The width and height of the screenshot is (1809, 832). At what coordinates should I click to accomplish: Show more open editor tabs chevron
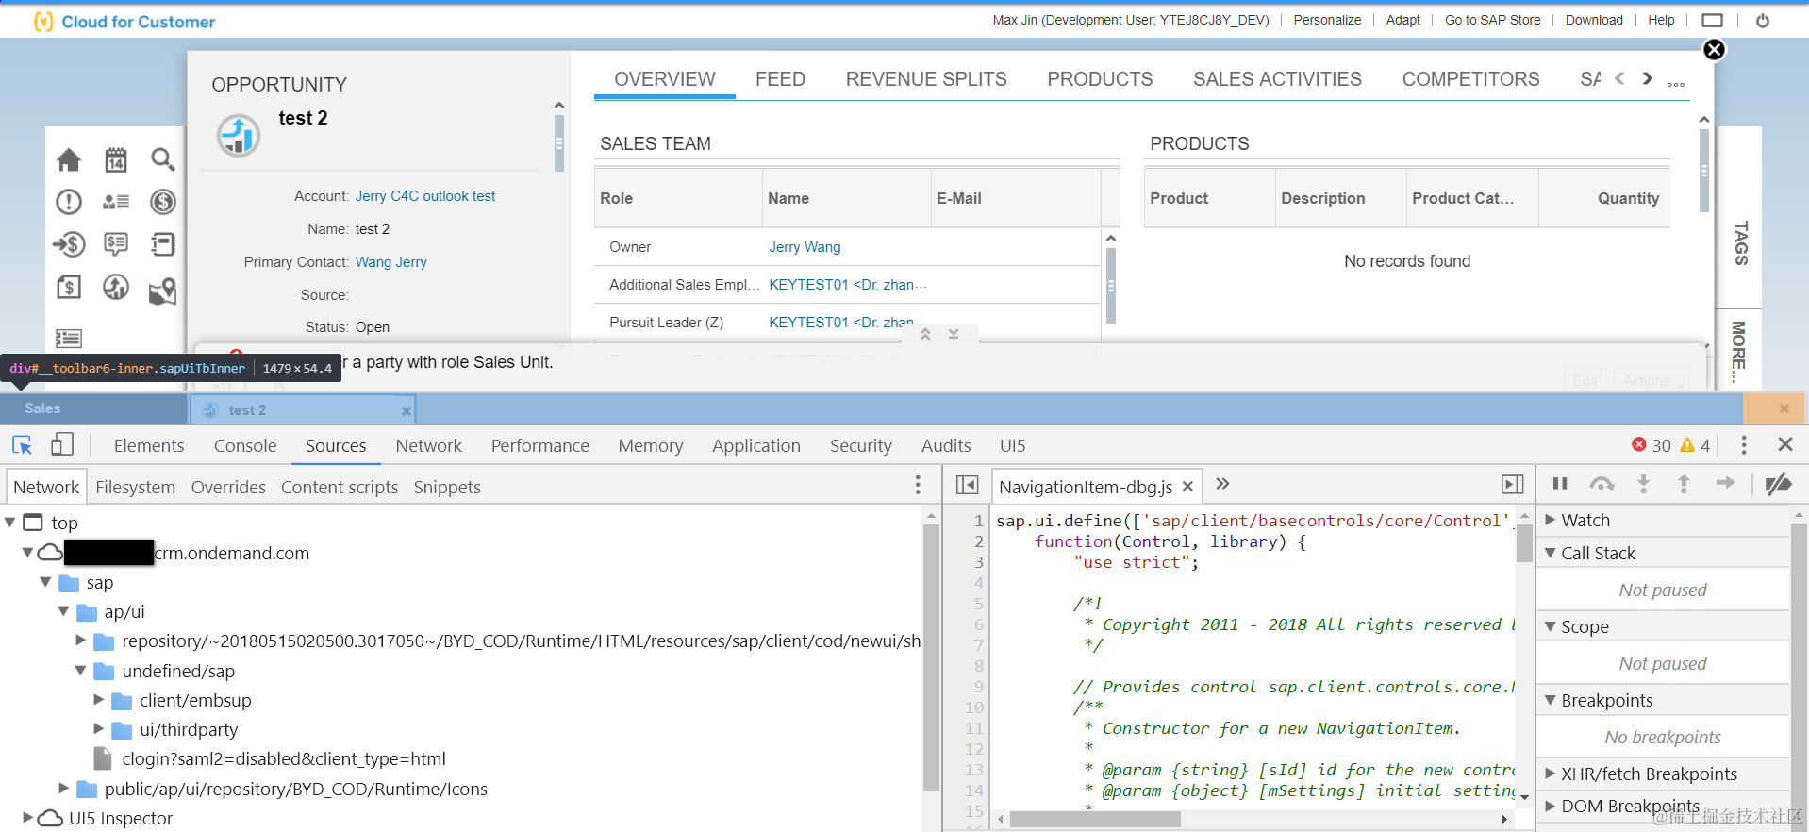[1222, 484]
